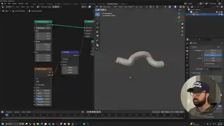Open the View menu in node editor header
The image size is (224, 126).
coord(17,7)
